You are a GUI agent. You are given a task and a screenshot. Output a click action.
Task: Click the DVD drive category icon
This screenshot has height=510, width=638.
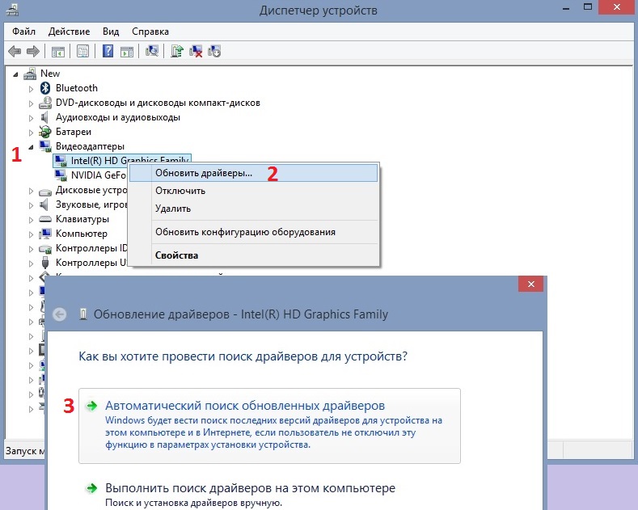point(45,103)
